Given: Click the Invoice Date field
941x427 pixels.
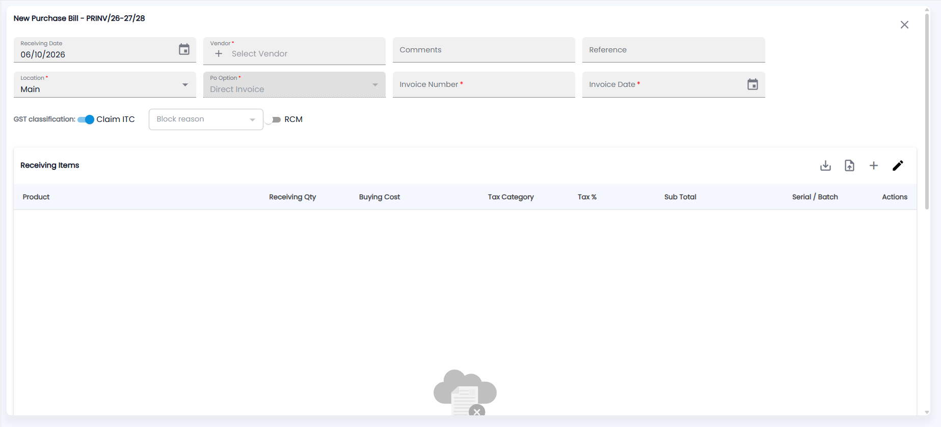Looking at the screenshot, I should click(674, 84).
